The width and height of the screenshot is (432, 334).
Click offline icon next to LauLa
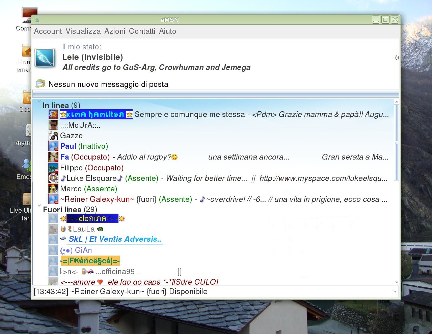[x=53, y=229]
